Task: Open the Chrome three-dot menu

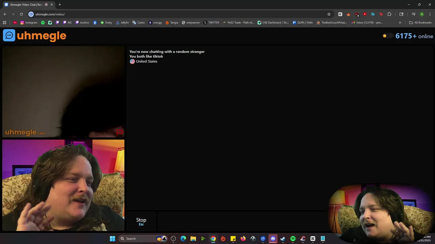Action: click(x=430, y=14)
